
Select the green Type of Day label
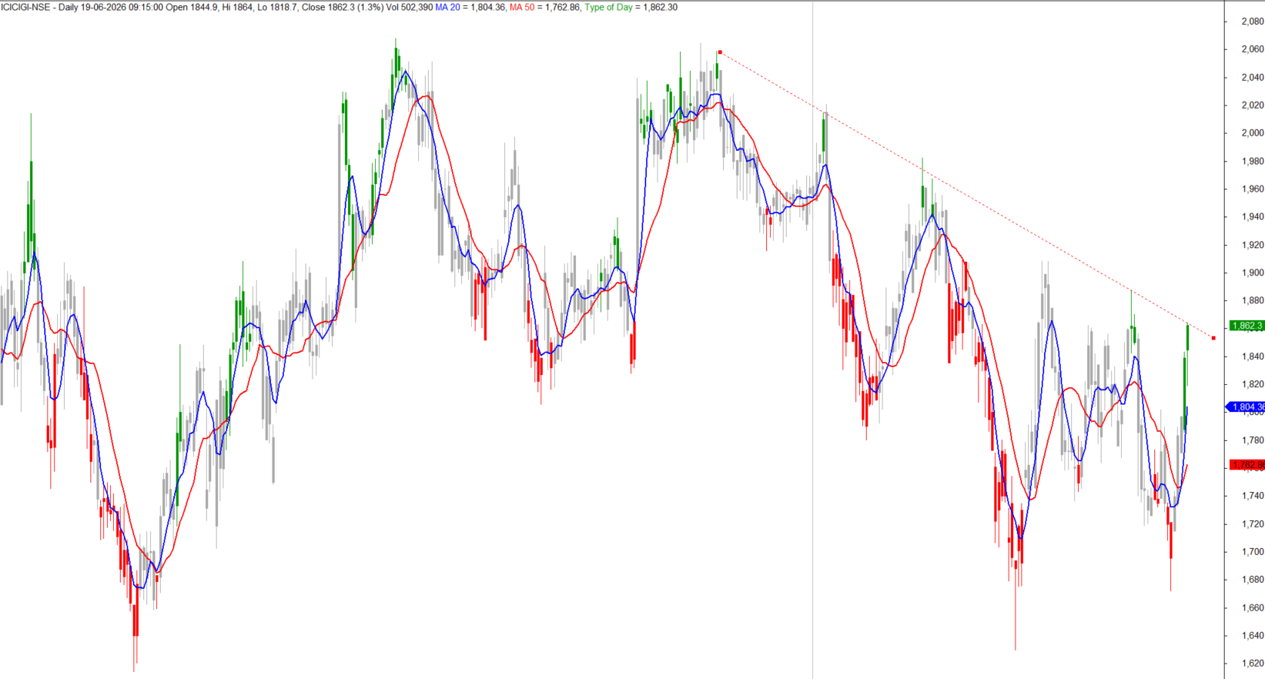(x=608, y=7)
